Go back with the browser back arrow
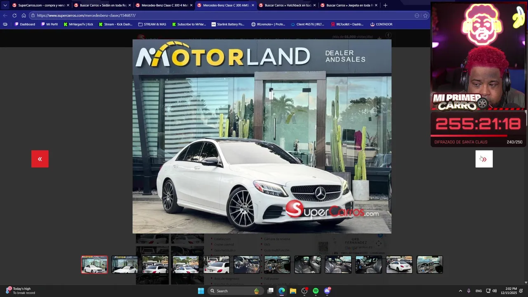 pos(5,15)
